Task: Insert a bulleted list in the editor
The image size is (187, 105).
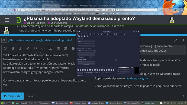Action: tap(58, 48)
